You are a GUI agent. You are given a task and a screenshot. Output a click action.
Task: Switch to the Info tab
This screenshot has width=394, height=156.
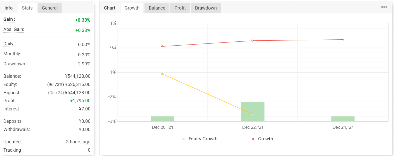[8, 8]
